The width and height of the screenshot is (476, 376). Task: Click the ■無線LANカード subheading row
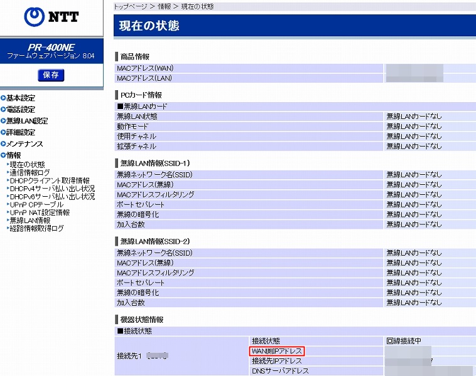pos(295,107)
